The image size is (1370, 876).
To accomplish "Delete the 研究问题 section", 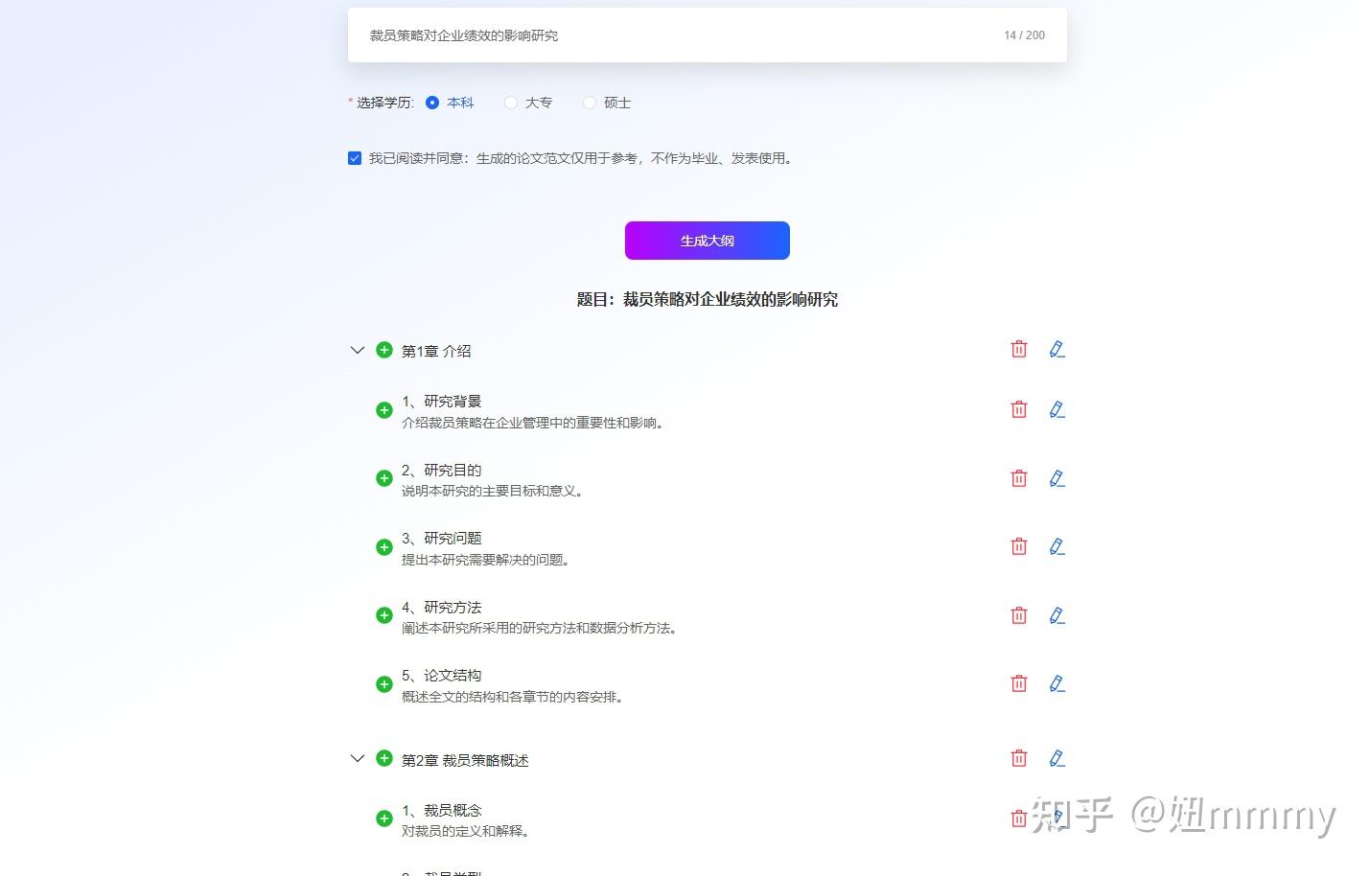I will [1019, 546].
